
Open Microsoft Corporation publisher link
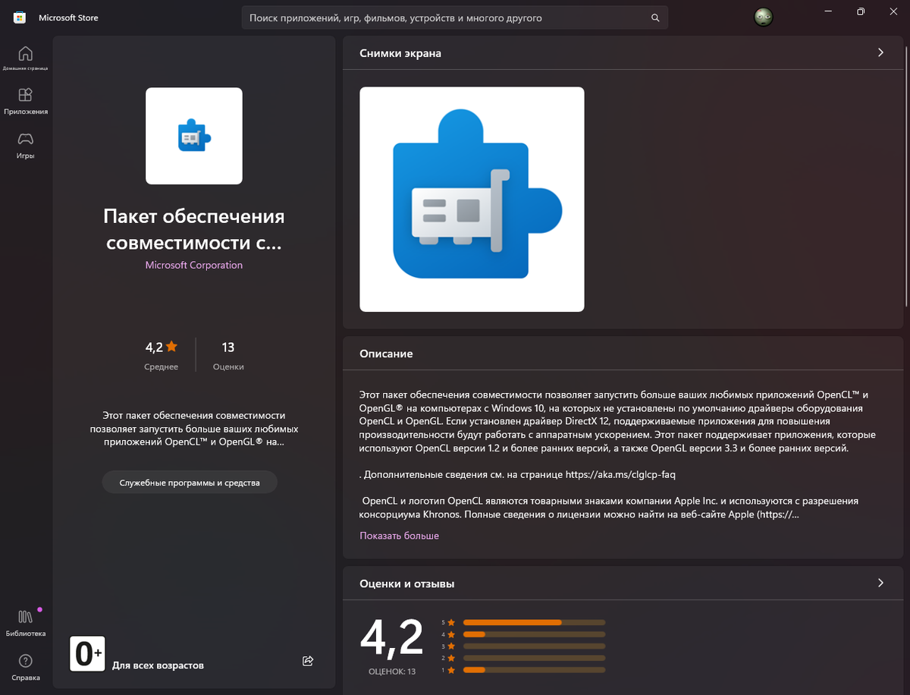pos(194,265)
